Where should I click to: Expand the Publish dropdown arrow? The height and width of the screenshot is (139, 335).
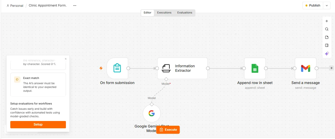[327, 5]
